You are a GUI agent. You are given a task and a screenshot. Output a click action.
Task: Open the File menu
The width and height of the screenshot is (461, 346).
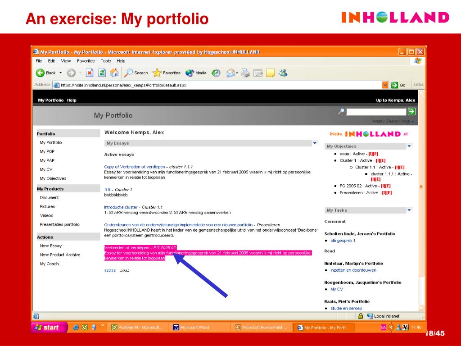click(x=39, y=61)
